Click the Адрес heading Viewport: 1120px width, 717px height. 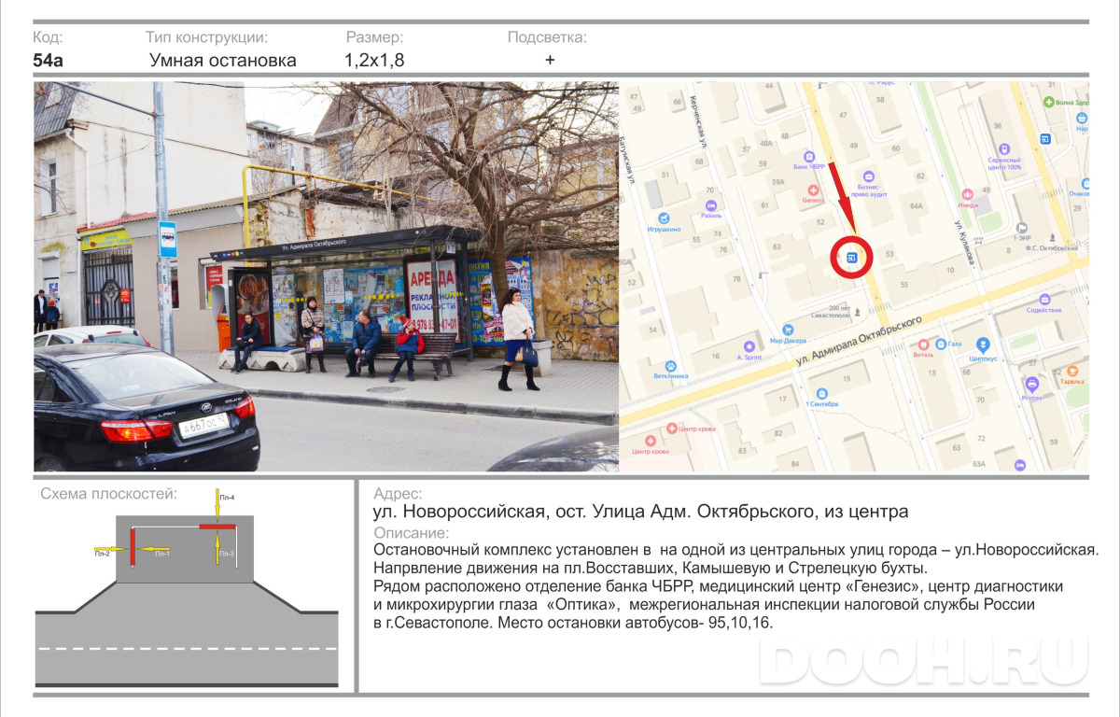(x=398, y=494)
